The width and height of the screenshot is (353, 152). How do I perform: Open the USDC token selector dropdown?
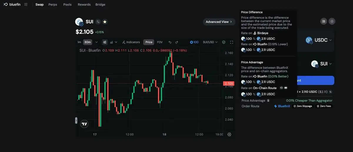pos(319,40)
